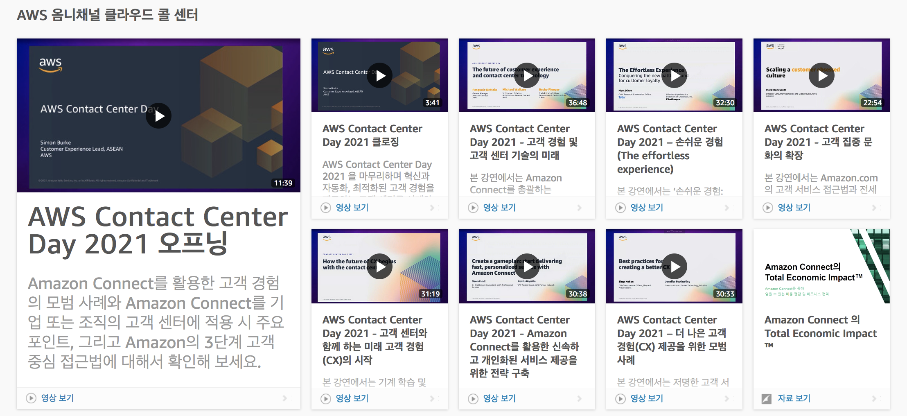Image resolution: width=907 pixels, height=416 pixels.
Task: Click the description '본 강연에서는 기계 학습 및'
Action: (x=375, y=382)
